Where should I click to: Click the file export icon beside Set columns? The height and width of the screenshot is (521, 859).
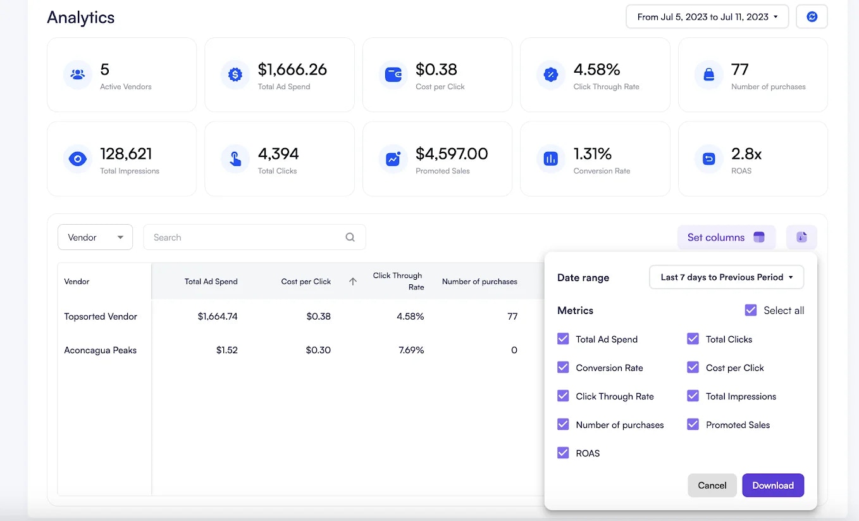pyautogui.click(x=801, y=237)
